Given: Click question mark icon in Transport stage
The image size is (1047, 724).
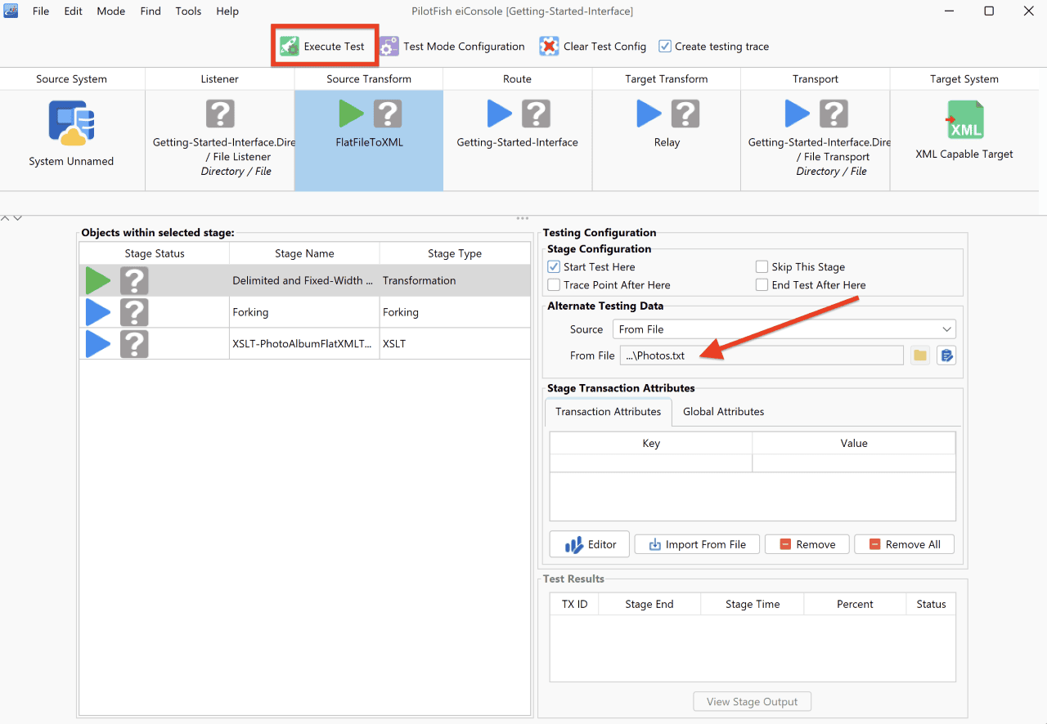Looking at the screenshot, I should click(x=834, y=114).
